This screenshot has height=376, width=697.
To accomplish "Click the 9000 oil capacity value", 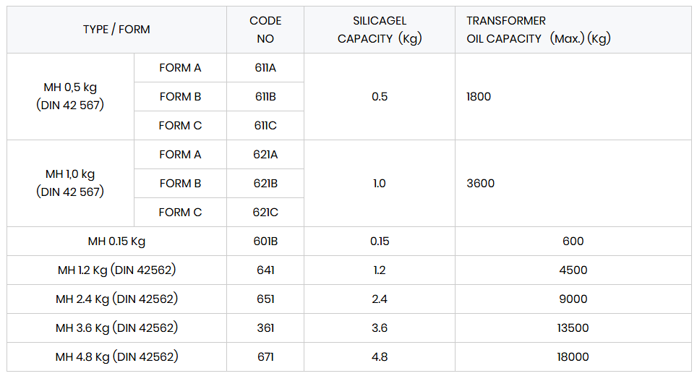I will pyautogui.click(x=573, y=299).
